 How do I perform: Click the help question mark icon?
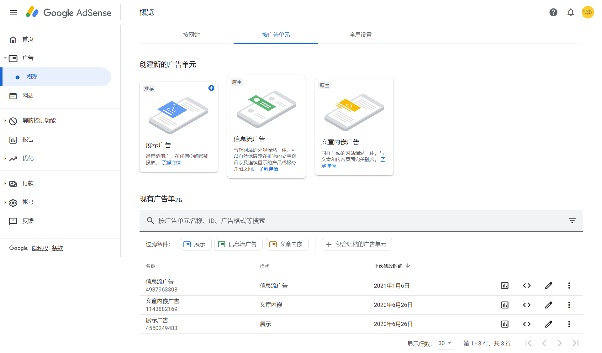click(553, 12)
